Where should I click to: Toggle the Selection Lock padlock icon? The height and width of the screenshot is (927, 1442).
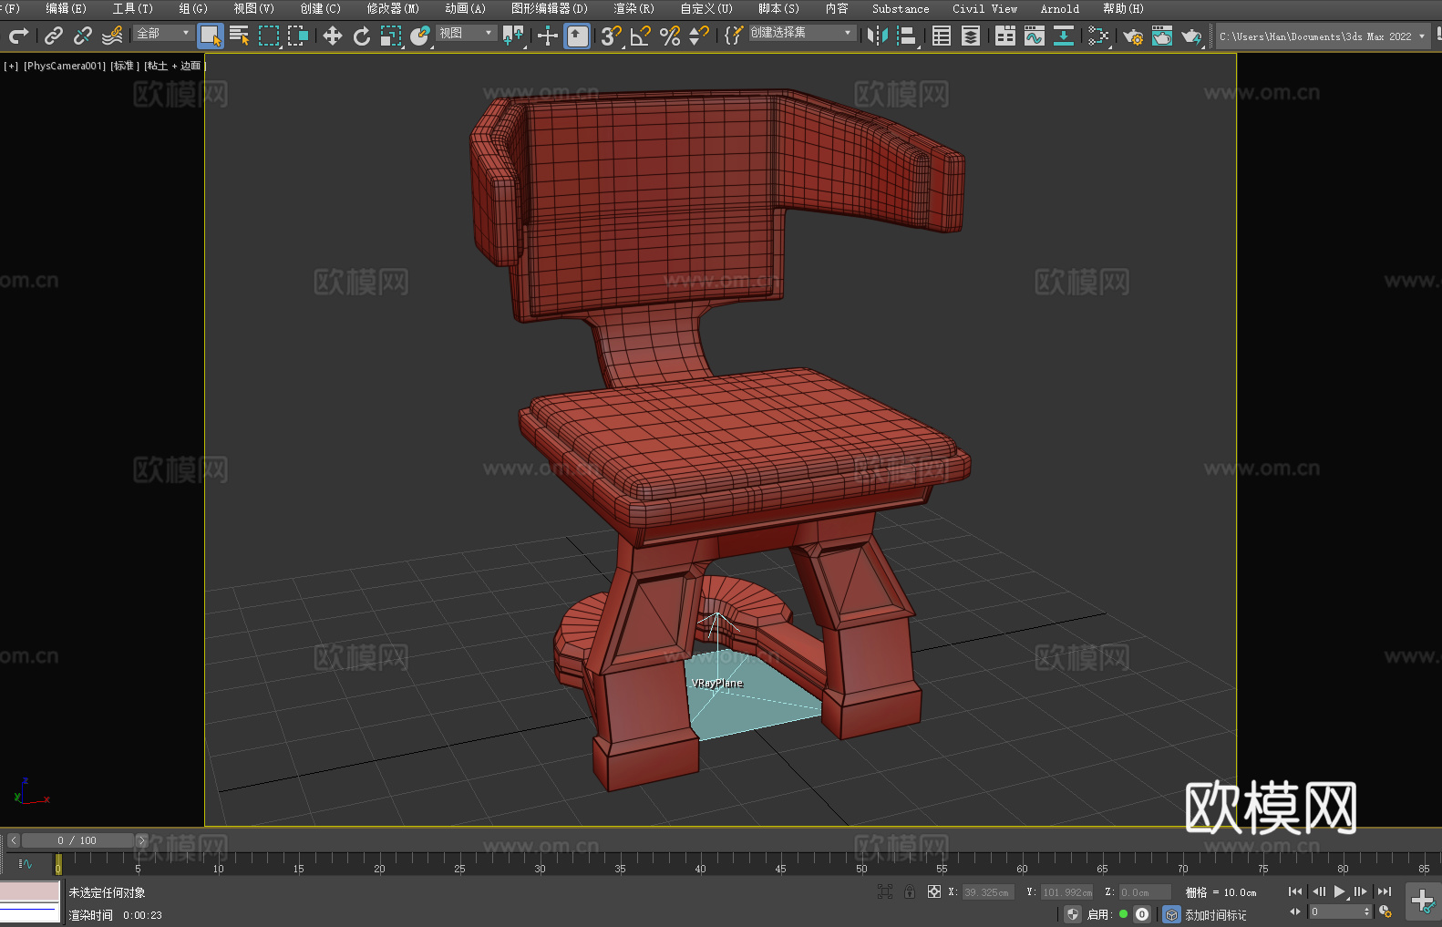pos(910,891)
